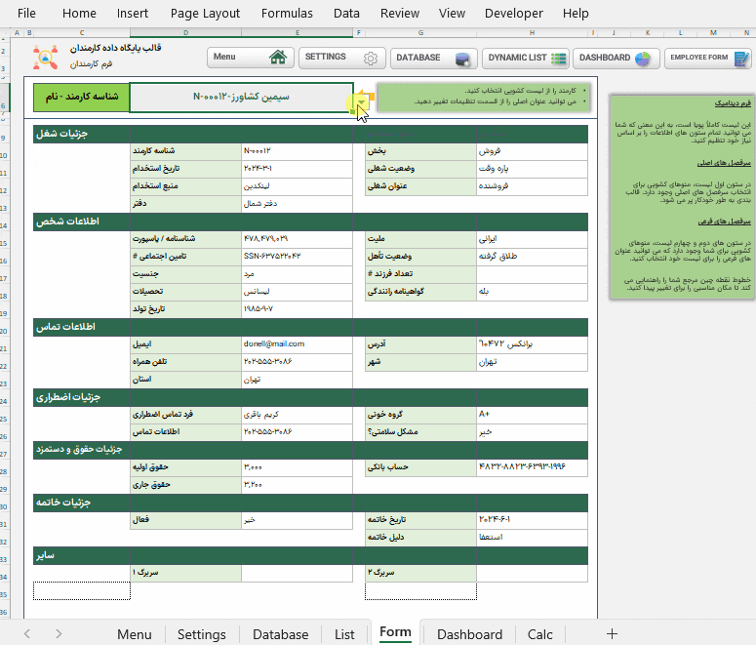
Task: Open the Page Layout ribbon tab
Action: click(x=205, y=13)
